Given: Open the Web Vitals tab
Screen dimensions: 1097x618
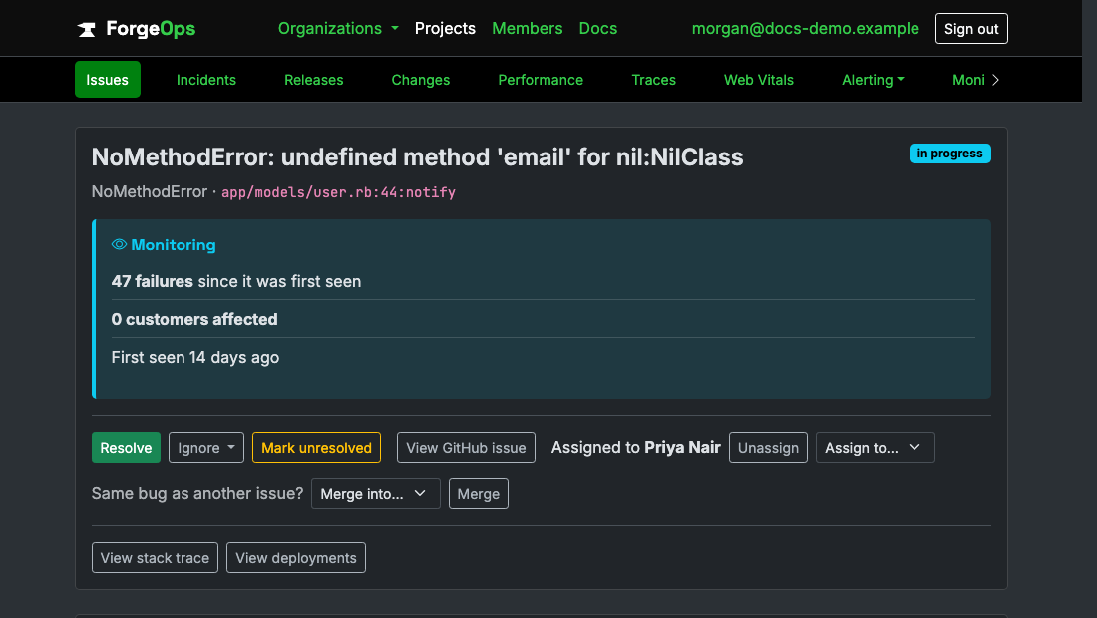Looking at the screenshot, I should [x=758, y=80].
